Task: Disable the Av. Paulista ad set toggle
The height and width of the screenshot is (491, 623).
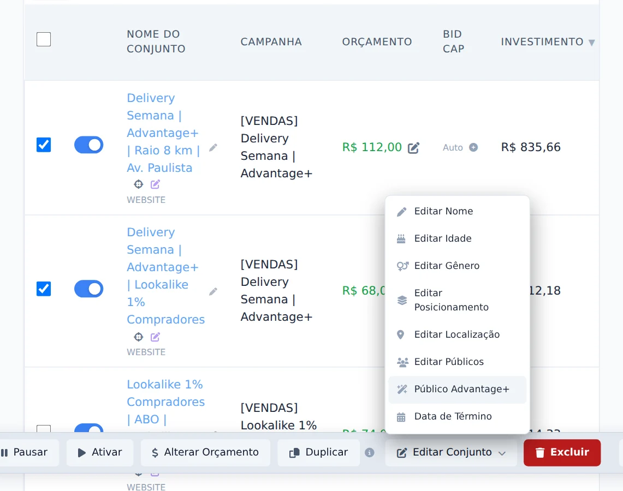Action: (x=88, y=145)
